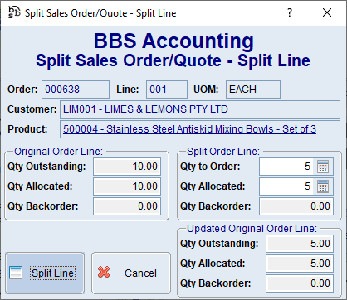Click updated Qty Allocated 5.00 field
This screenshot has height=300, width=347.
pyautogui.click(x=300, y=264)
